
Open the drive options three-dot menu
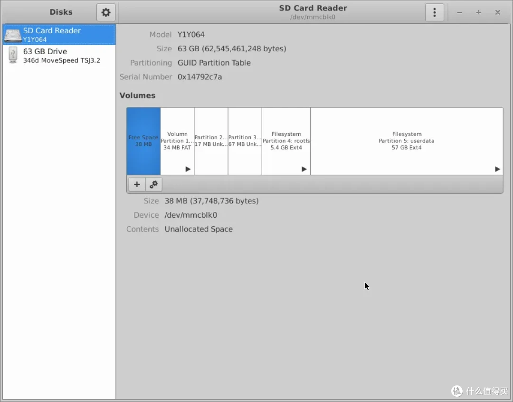[x=435, y=12]
